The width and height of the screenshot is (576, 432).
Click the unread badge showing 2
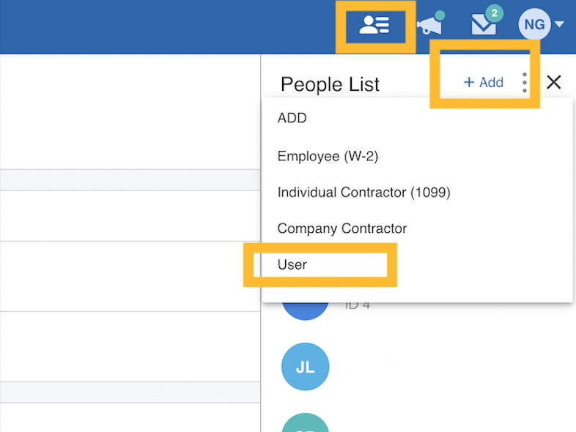(x=495, y=13)
